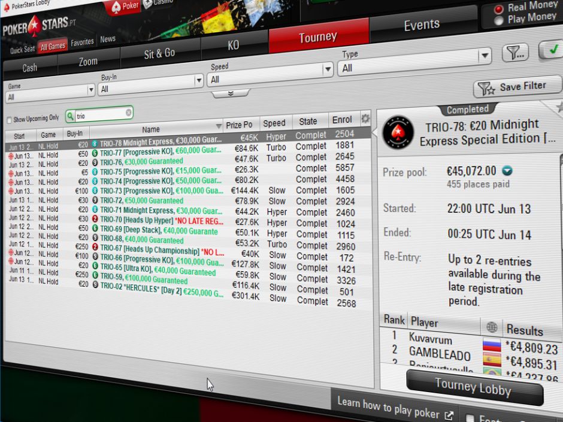Sort by the Speed column header
This screenshot has width=563, height=422.
point(274,123)
